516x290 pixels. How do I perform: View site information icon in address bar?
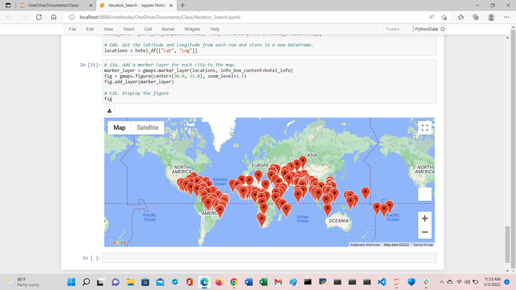click(x=72, y=17)
